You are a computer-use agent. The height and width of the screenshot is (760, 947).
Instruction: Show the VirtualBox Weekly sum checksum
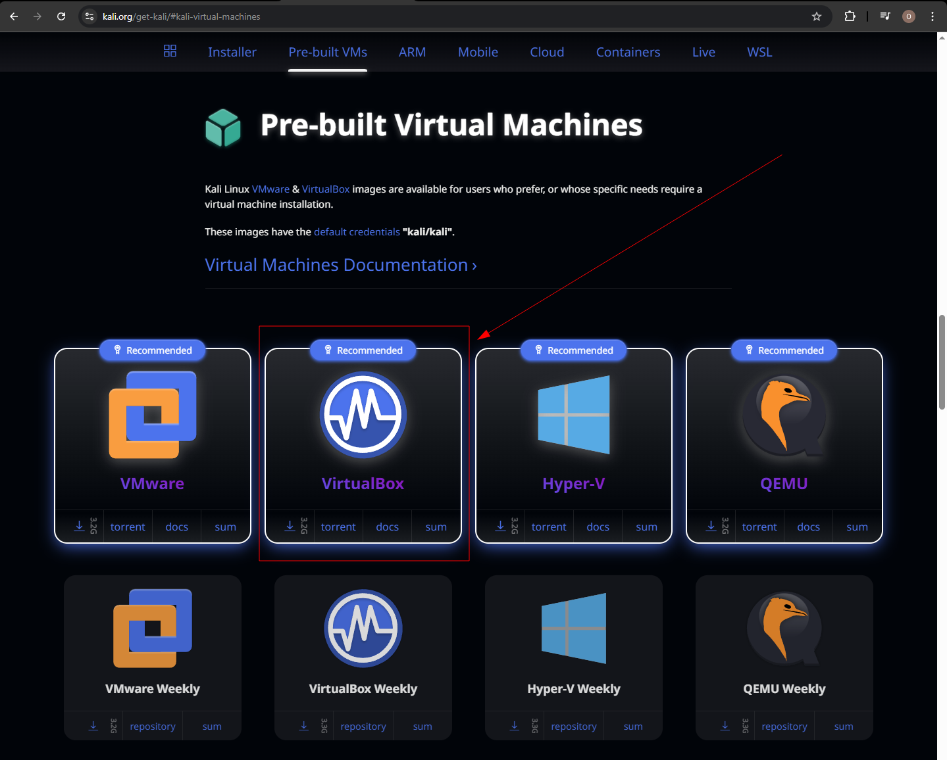coord(422,726)
